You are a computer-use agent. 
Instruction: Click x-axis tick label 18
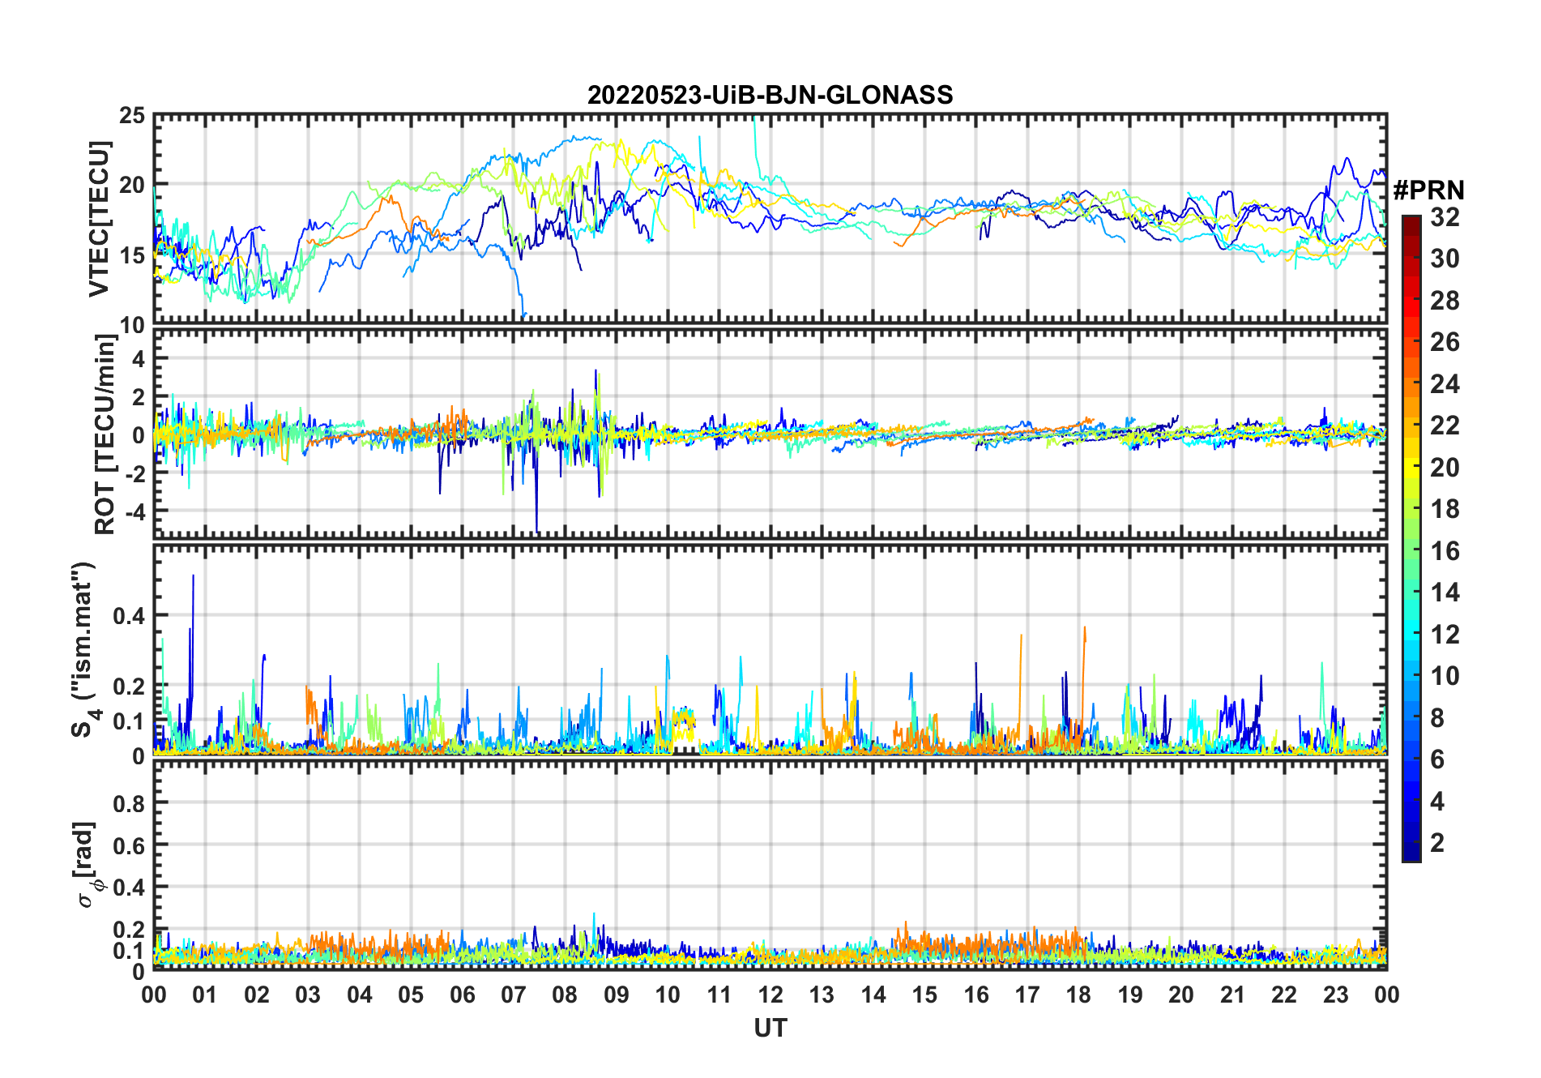[x=1078, y=995]
